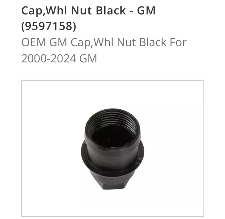The width and height of the screenshot is (225, 219).
Task: Click the word For in the description
Action: 178,42
